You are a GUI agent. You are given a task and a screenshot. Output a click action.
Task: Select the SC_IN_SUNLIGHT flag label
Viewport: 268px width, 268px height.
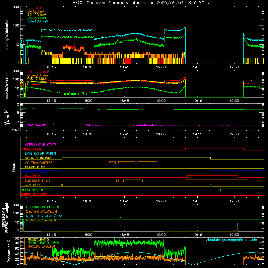pos(39,158)
